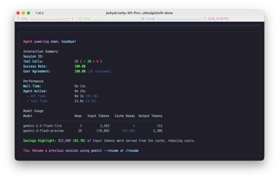Click the 8m 3s (95.5%) value

86,96
